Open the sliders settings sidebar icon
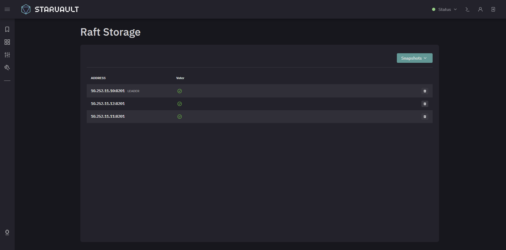Viewport: 506px width, 250px height. click(7, 55)
